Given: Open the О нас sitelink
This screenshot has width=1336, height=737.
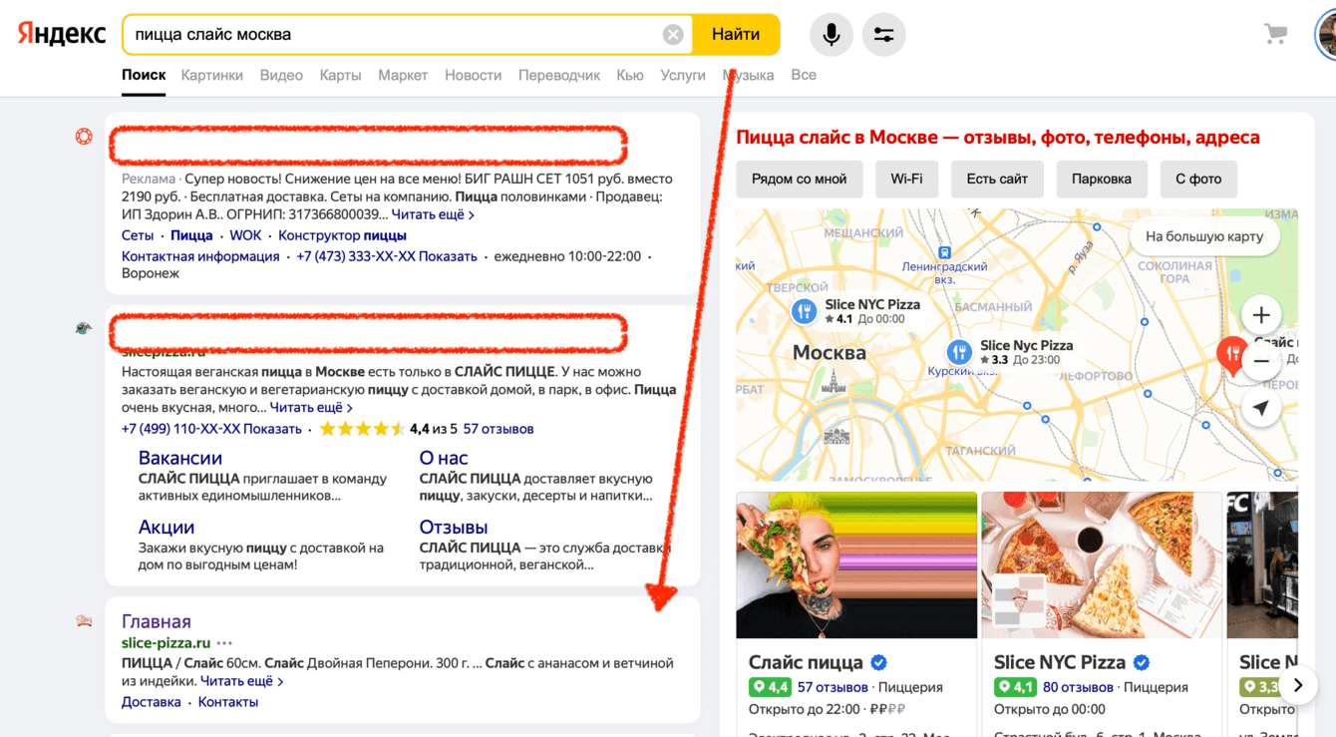Looking at the screenshot, I should pos(444,458).
